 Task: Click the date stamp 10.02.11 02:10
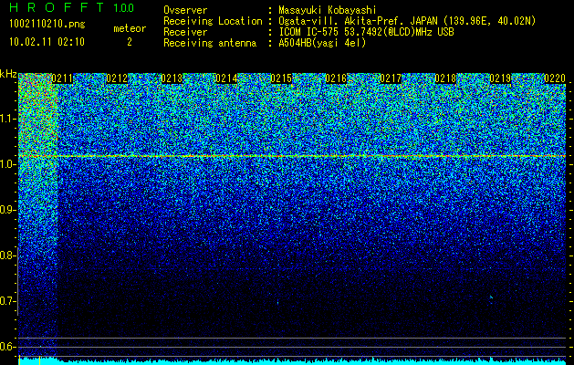(47, 42)
